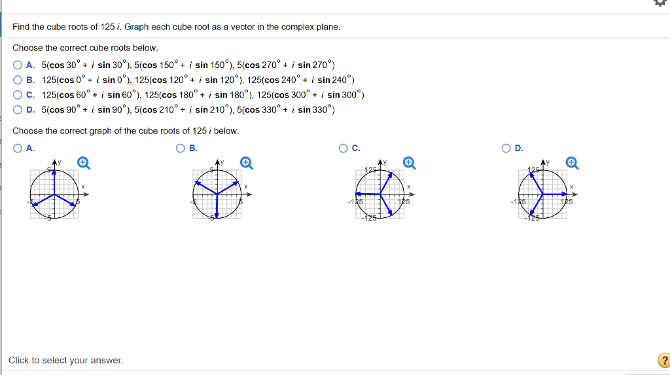
Task: Zoom into graph D magnifier
Action: (x=572, y=163)
